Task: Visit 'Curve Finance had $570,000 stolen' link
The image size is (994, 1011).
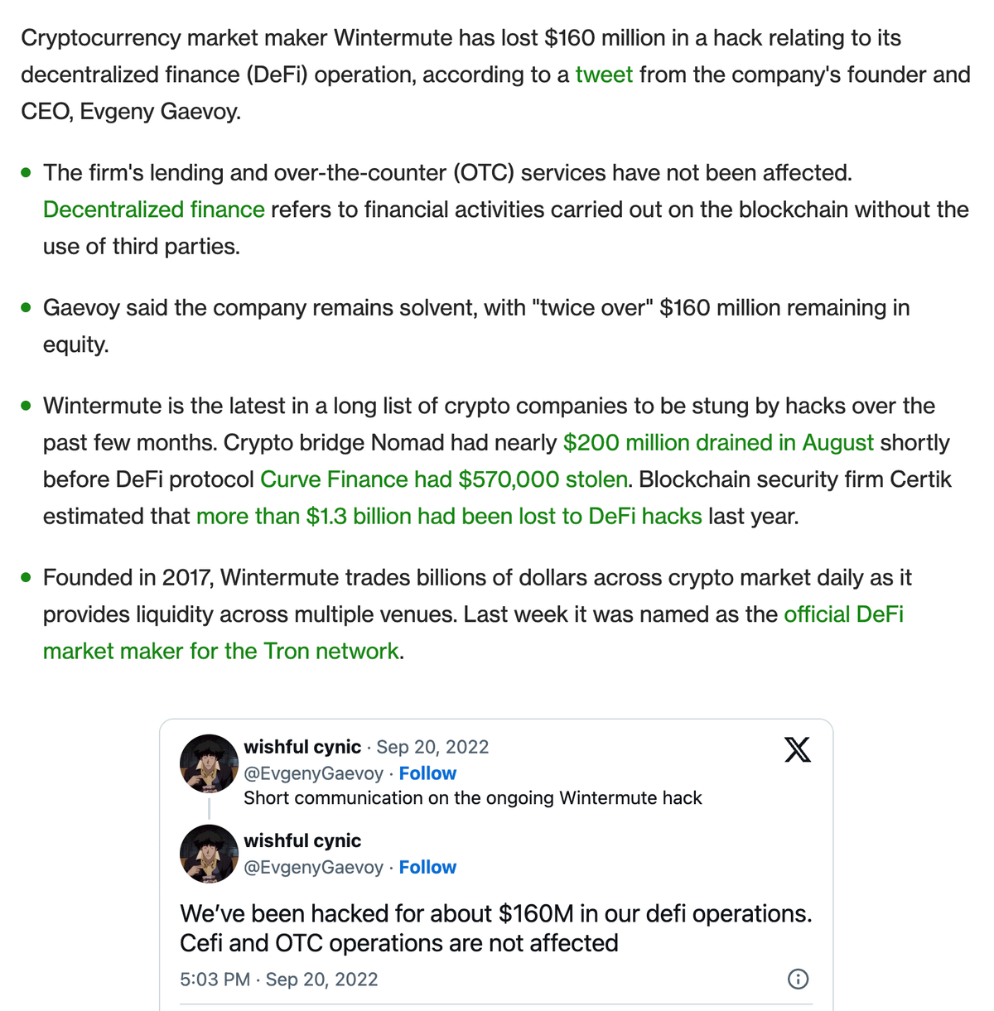Action: click(x=444, y=479)
